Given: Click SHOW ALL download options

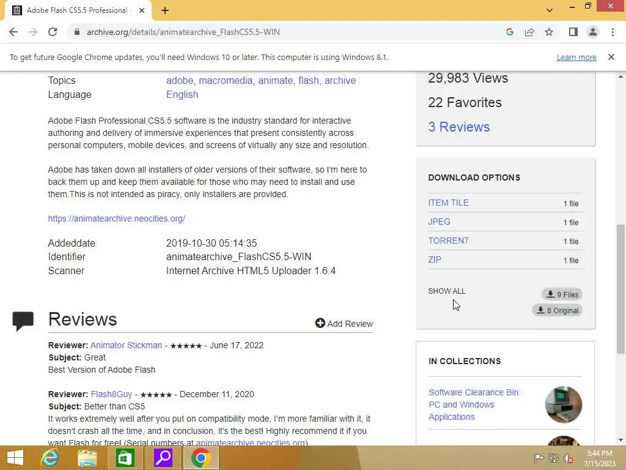Looking at the screenshot, I should point(446,291).
